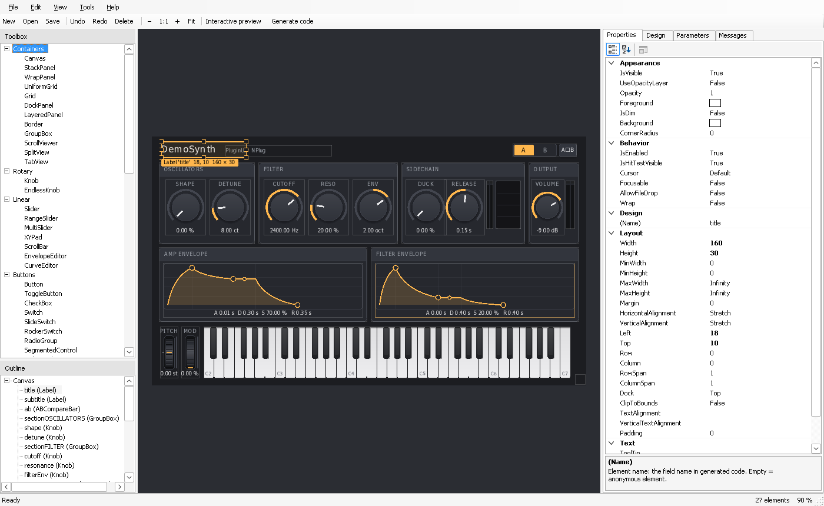This screenshot has height=506, width=824.
Task: Open the property pages icon
Action: point(643,50)
